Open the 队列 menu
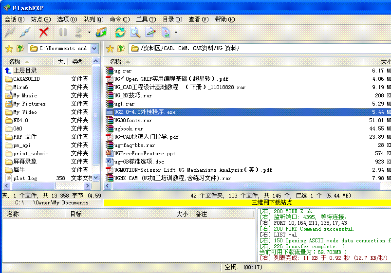 point(93,19)
